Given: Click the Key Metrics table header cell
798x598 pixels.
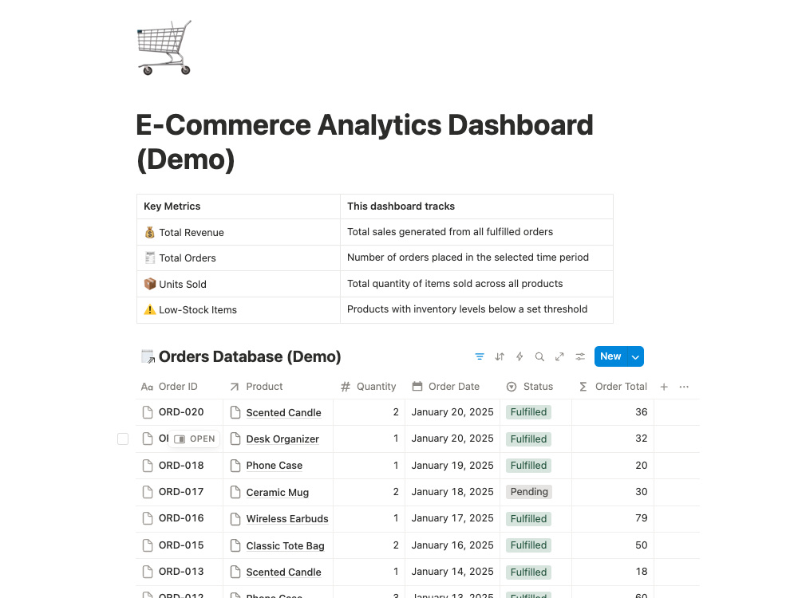Looking at the screenshot, I should [238, 207].
